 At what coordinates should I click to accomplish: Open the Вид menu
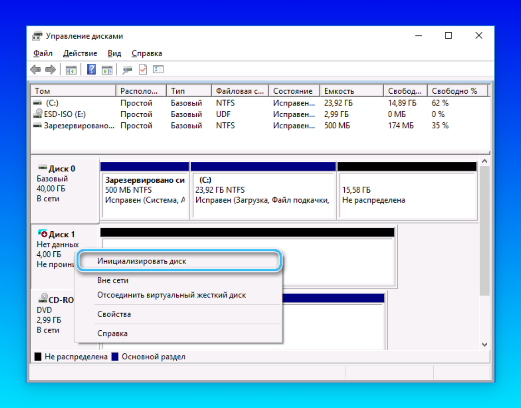pyautogui.click(x=114, y=53)
